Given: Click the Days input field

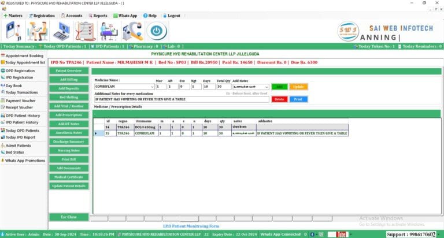Looking at the screenshot, I should 209,87.
